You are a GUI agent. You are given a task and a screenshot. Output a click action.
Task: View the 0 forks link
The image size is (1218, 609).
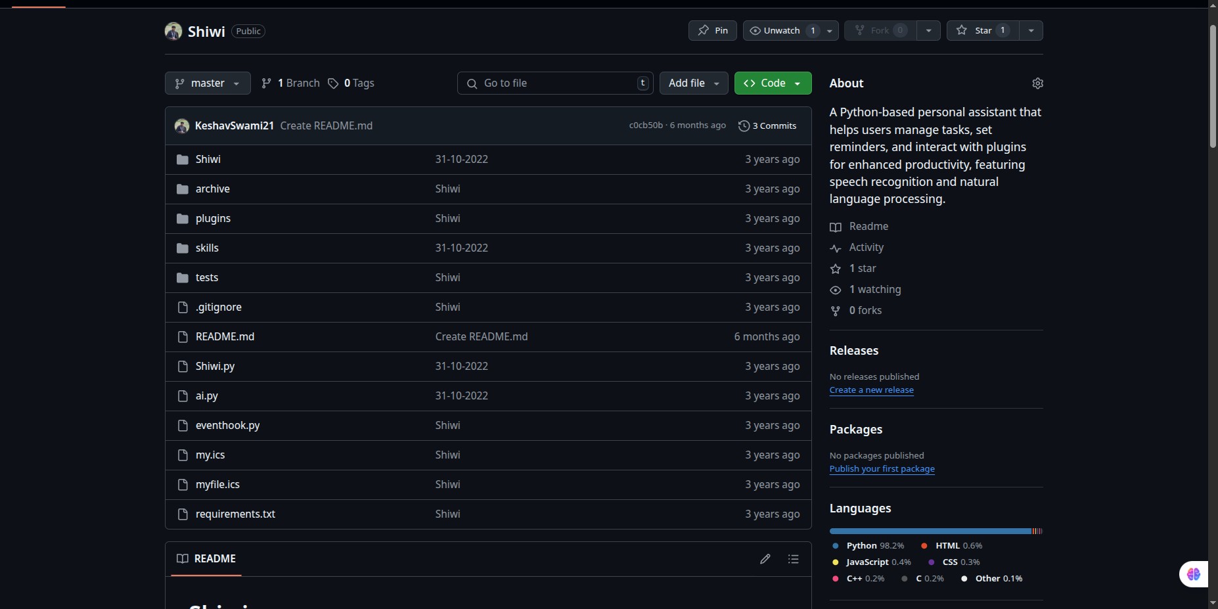pyautogui.click(x=855, y=310)
